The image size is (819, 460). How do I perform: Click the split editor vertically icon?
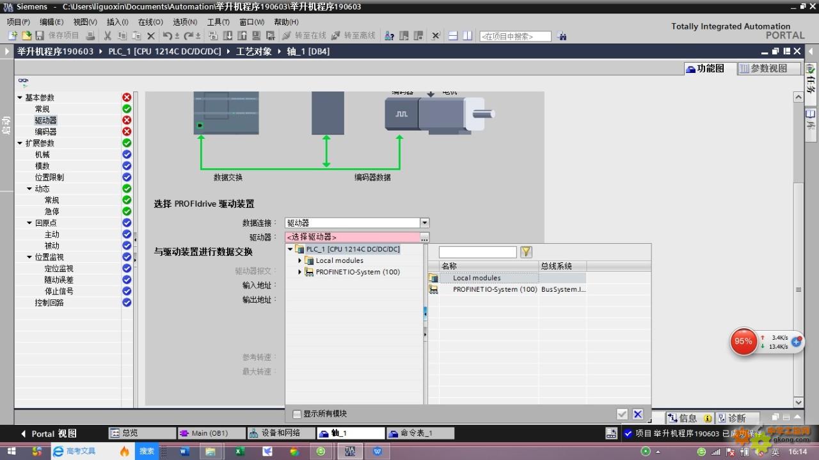tap(468, 36)
